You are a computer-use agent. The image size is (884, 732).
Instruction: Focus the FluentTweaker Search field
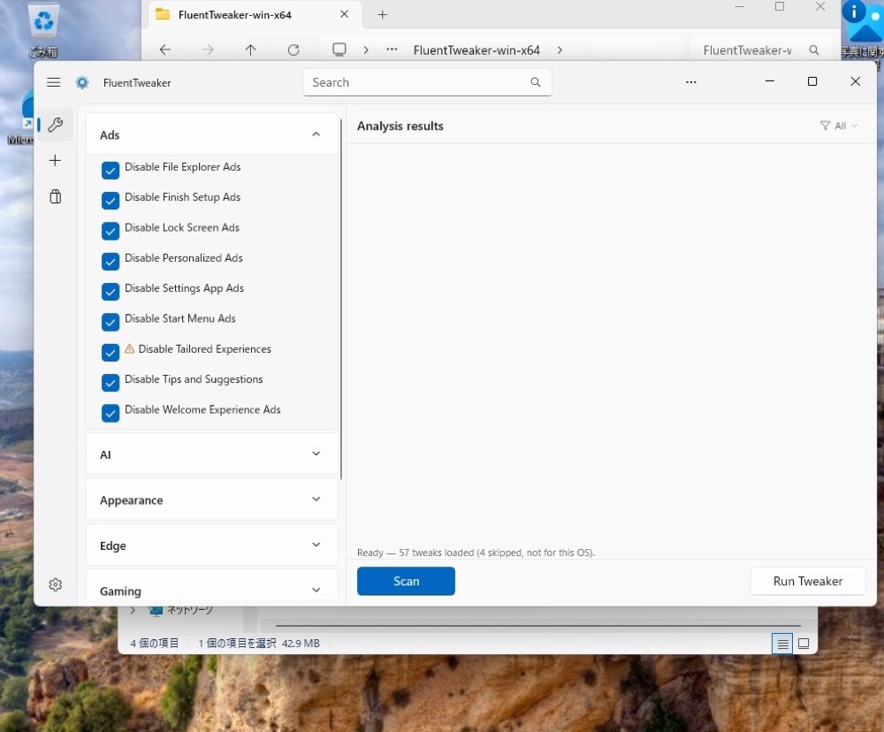[x=427, y=82]
